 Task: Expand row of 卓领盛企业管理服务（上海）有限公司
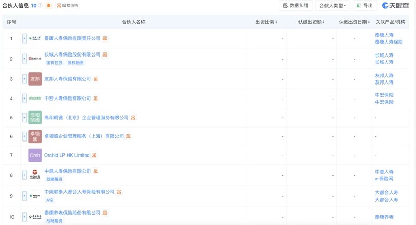pyautogui.click(x=24, y=136)
